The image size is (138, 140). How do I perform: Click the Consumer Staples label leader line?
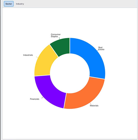tap(60, 38)
